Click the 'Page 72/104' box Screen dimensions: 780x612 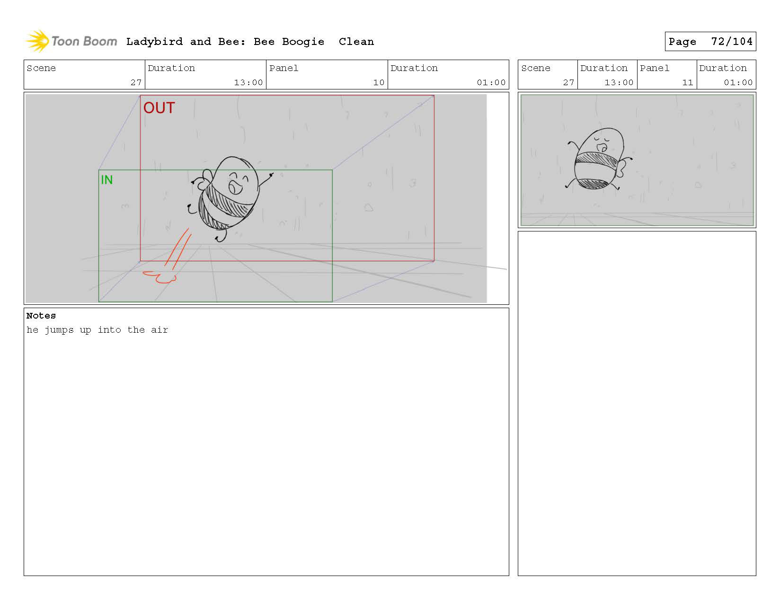point(710,42)
